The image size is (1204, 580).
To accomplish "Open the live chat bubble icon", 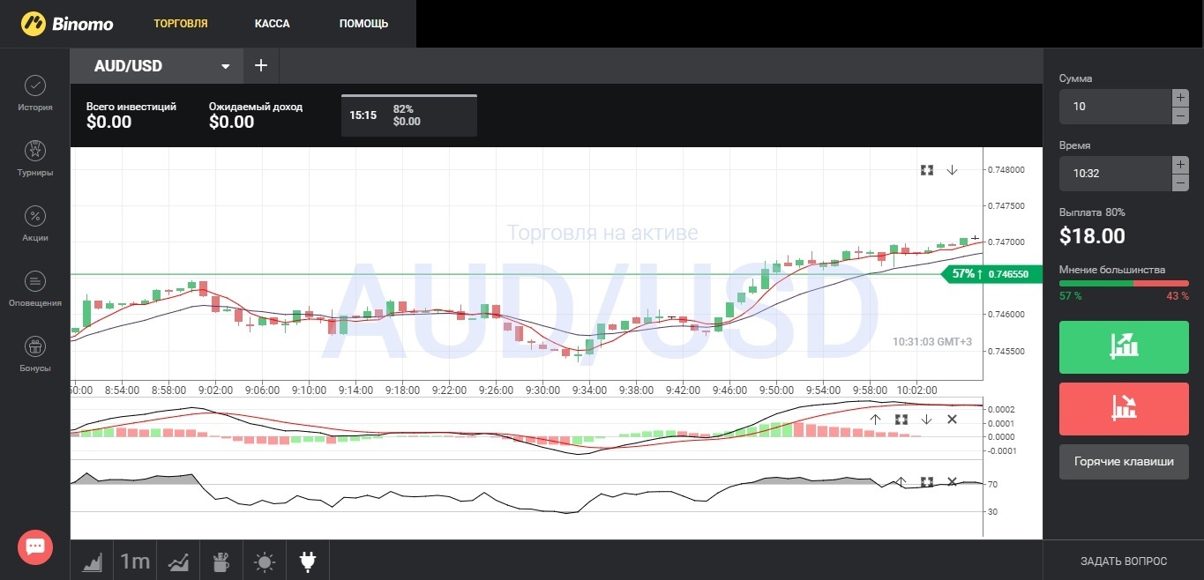I will pos(35,547).
